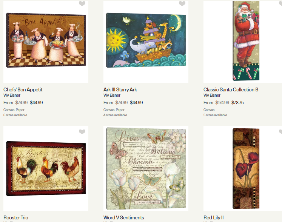Click the Rooster Trio title

(16, 218)
